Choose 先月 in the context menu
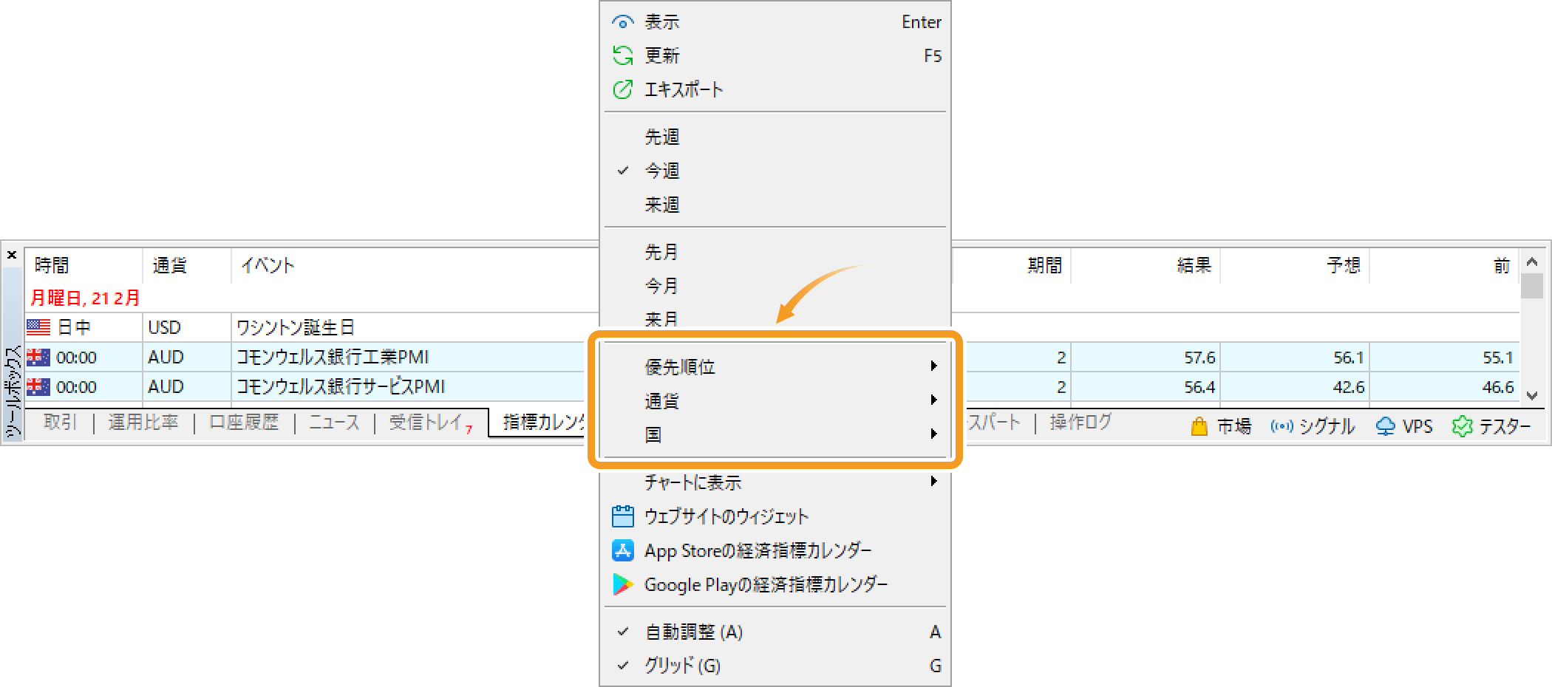 pos(775,252)
